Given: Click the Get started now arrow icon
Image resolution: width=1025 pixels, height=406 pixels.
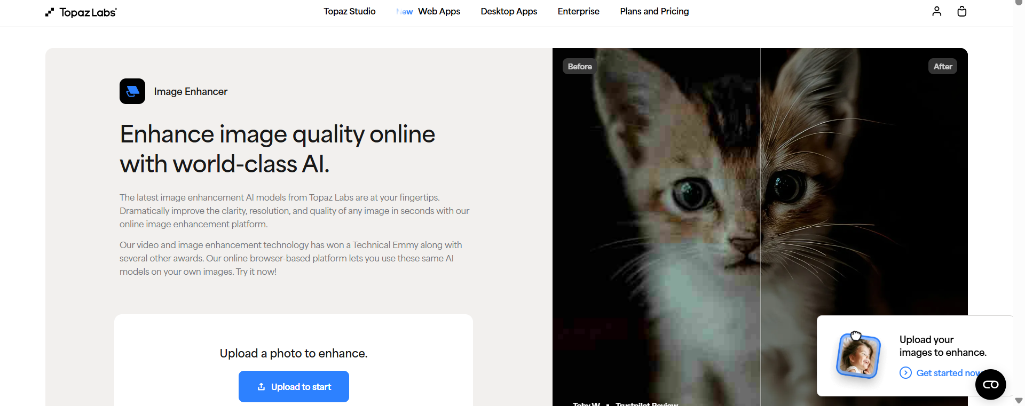Looking at the screenshot, I should [x=905, y=373].
